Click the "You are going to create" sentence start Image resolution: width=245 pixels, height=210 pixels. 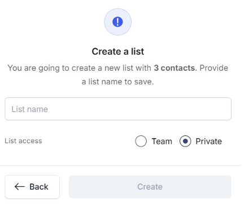[x=51, y=68]
